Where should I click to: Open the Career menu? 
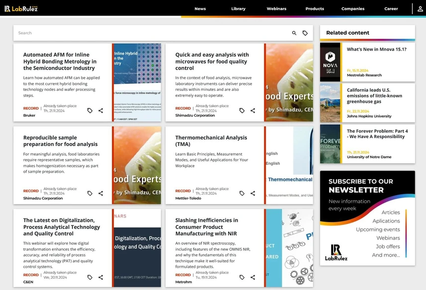coord(391,8)
